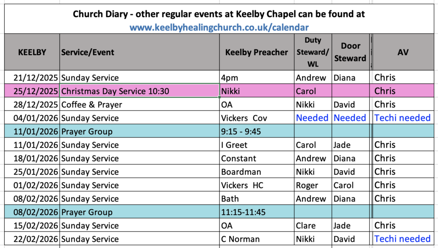Select the Coffee & Prayer event cell

pos(139,105)
